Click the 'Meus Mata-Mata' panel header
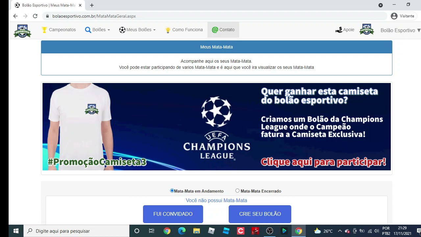The image size is (421, 237). [x=216, y=47]
